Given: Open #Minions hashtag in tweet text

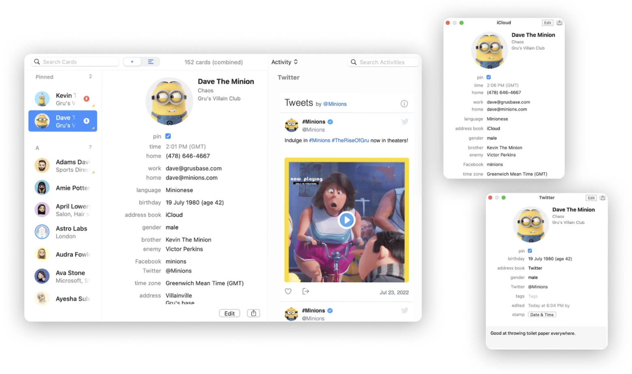Looking at the screenshot, I should (320, 140).
